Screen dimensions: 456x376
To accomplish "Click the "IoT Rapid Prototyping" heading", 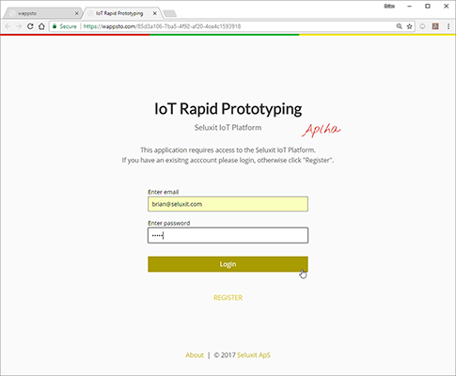I will (x=228, y=109).
